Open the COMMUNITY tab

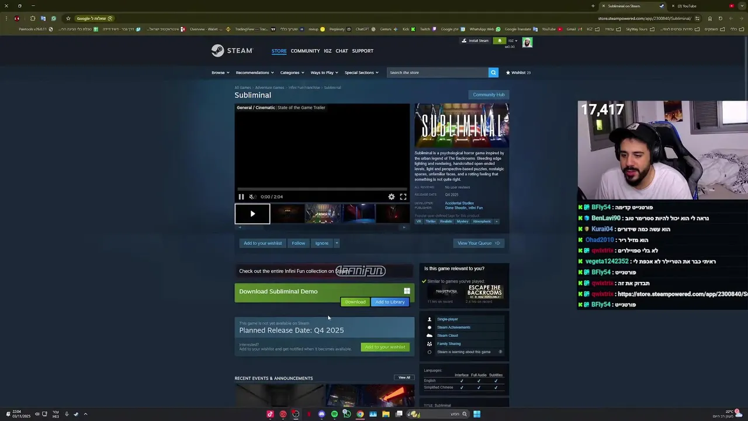tap(305, 51)
